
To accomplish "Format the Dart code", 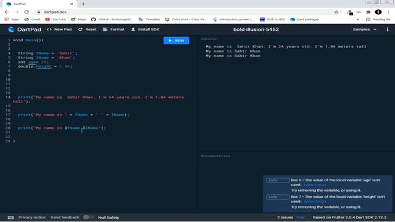I will coord(114,30).
